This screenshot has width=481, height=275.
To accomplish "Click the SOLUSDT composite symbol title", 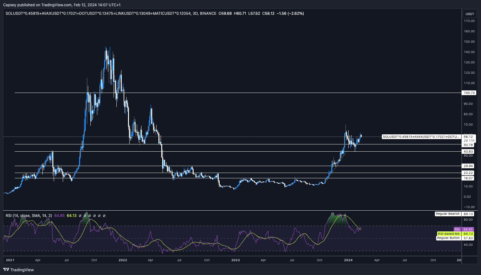I will tap(98, 13).
